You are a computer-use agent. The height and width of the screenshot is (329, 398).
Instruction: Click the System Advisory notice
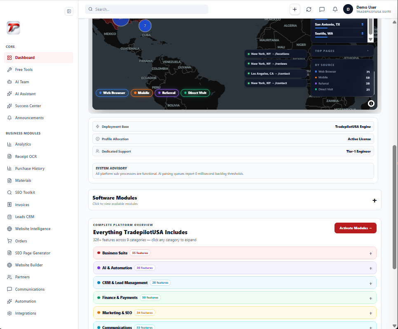coord(233,171)
